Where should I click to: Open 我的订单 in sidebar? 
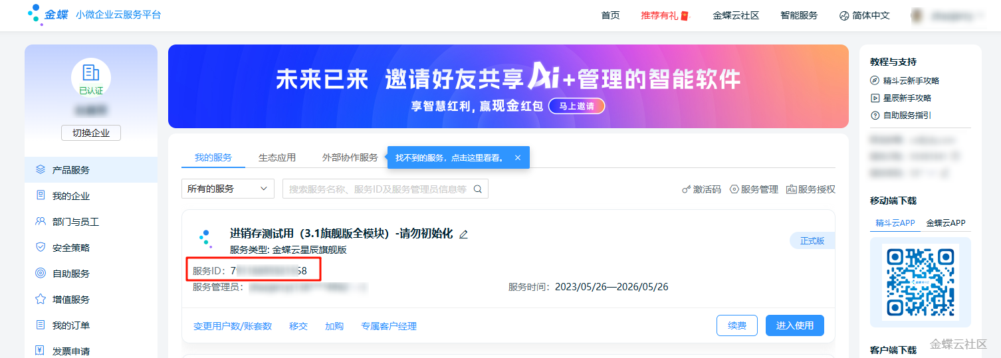click(71, 325)
